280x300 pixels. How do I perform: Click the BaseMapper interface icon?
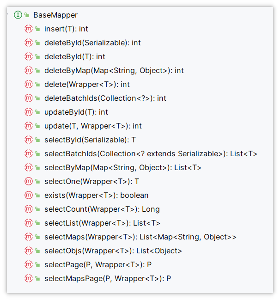pyautogui.click(x=18, y=15)
